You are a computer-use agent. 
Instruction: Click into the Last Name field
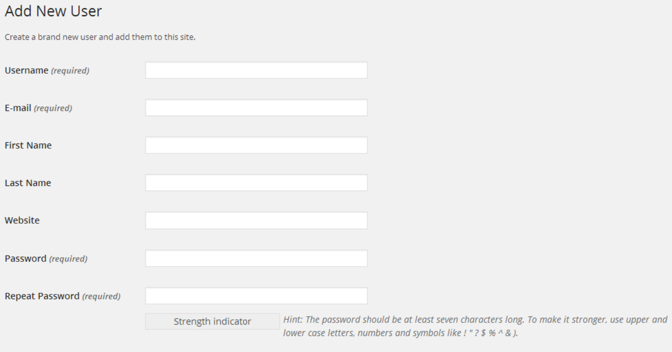[x=256, y=183]
